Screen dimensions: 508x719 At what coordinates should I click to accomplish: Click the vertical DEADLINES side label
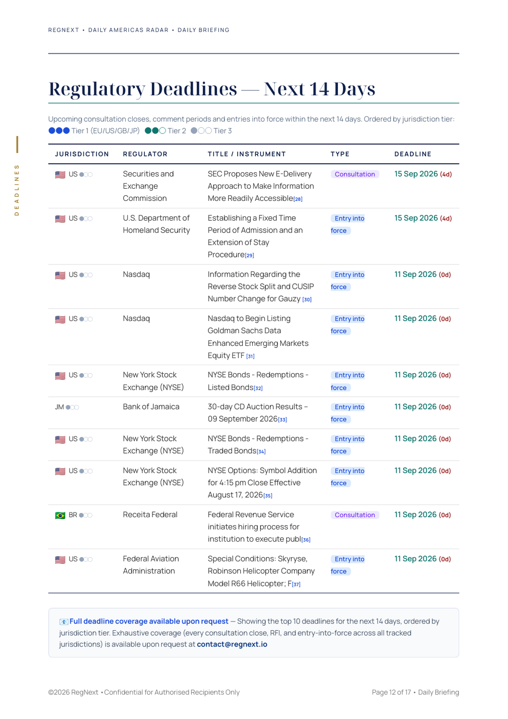pos(17,190)
